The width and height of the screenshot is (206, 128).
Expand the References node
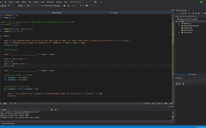pyautogui.click(x=179, y=24)
